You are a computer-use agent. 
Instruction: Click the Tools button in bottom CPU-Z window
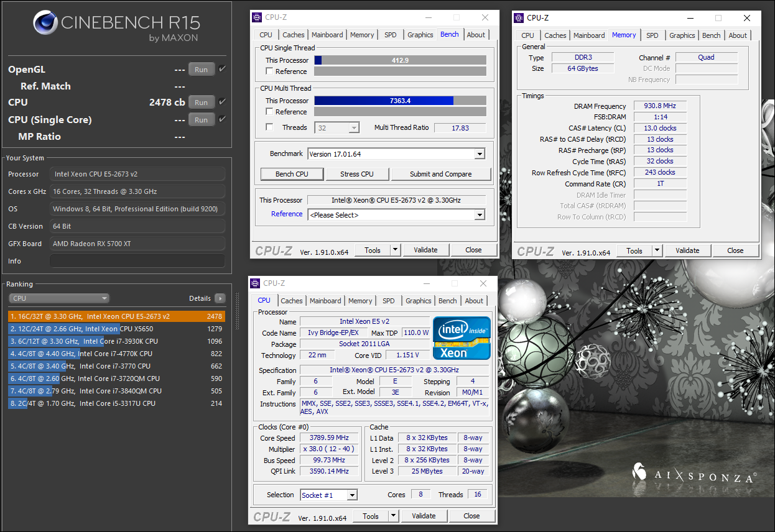click(371, 516)
